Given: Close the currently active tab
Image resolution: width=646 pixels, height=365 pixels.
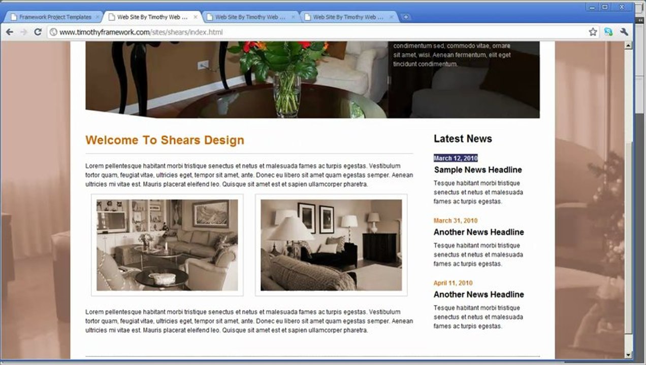Looking at the screenshot, I should pos(196,17).
